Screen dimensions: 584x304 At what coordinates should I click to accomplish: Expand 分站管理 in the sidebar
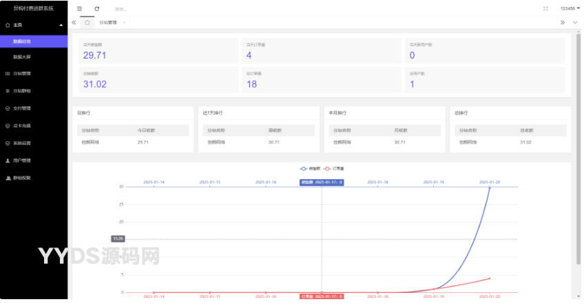pyautogui.click(x=22, y=74)
